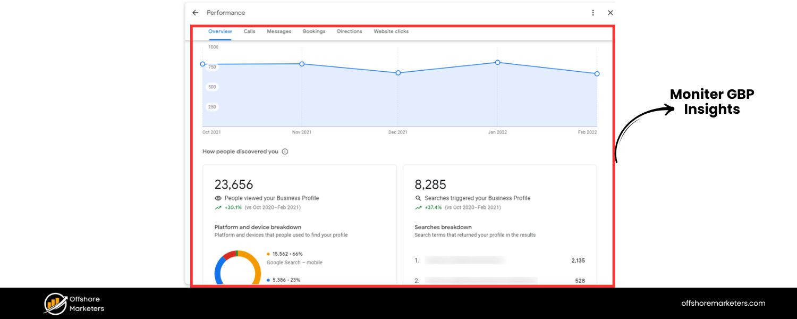Close the Performance window with the X
This screenshot has height=319, width=797.
610,12
